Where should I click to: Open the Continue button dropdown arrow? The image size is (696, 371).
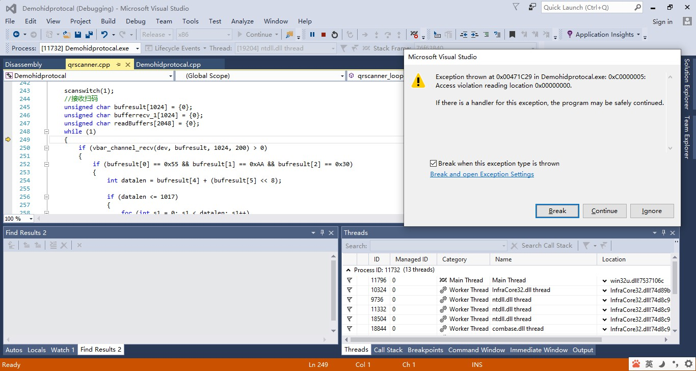pos(277,35)
